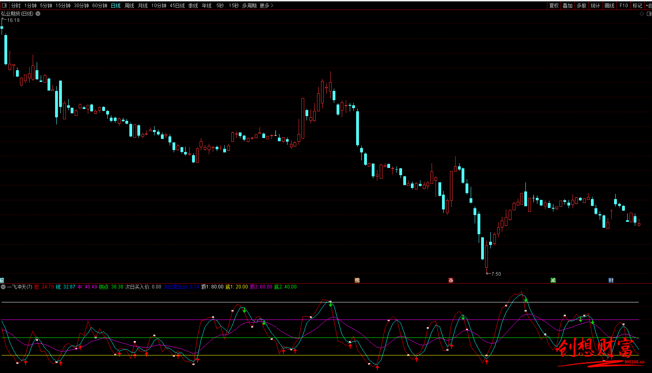The image size is (652, 373).
Task: Select the 15分钟 period tab
Action: 63,6
